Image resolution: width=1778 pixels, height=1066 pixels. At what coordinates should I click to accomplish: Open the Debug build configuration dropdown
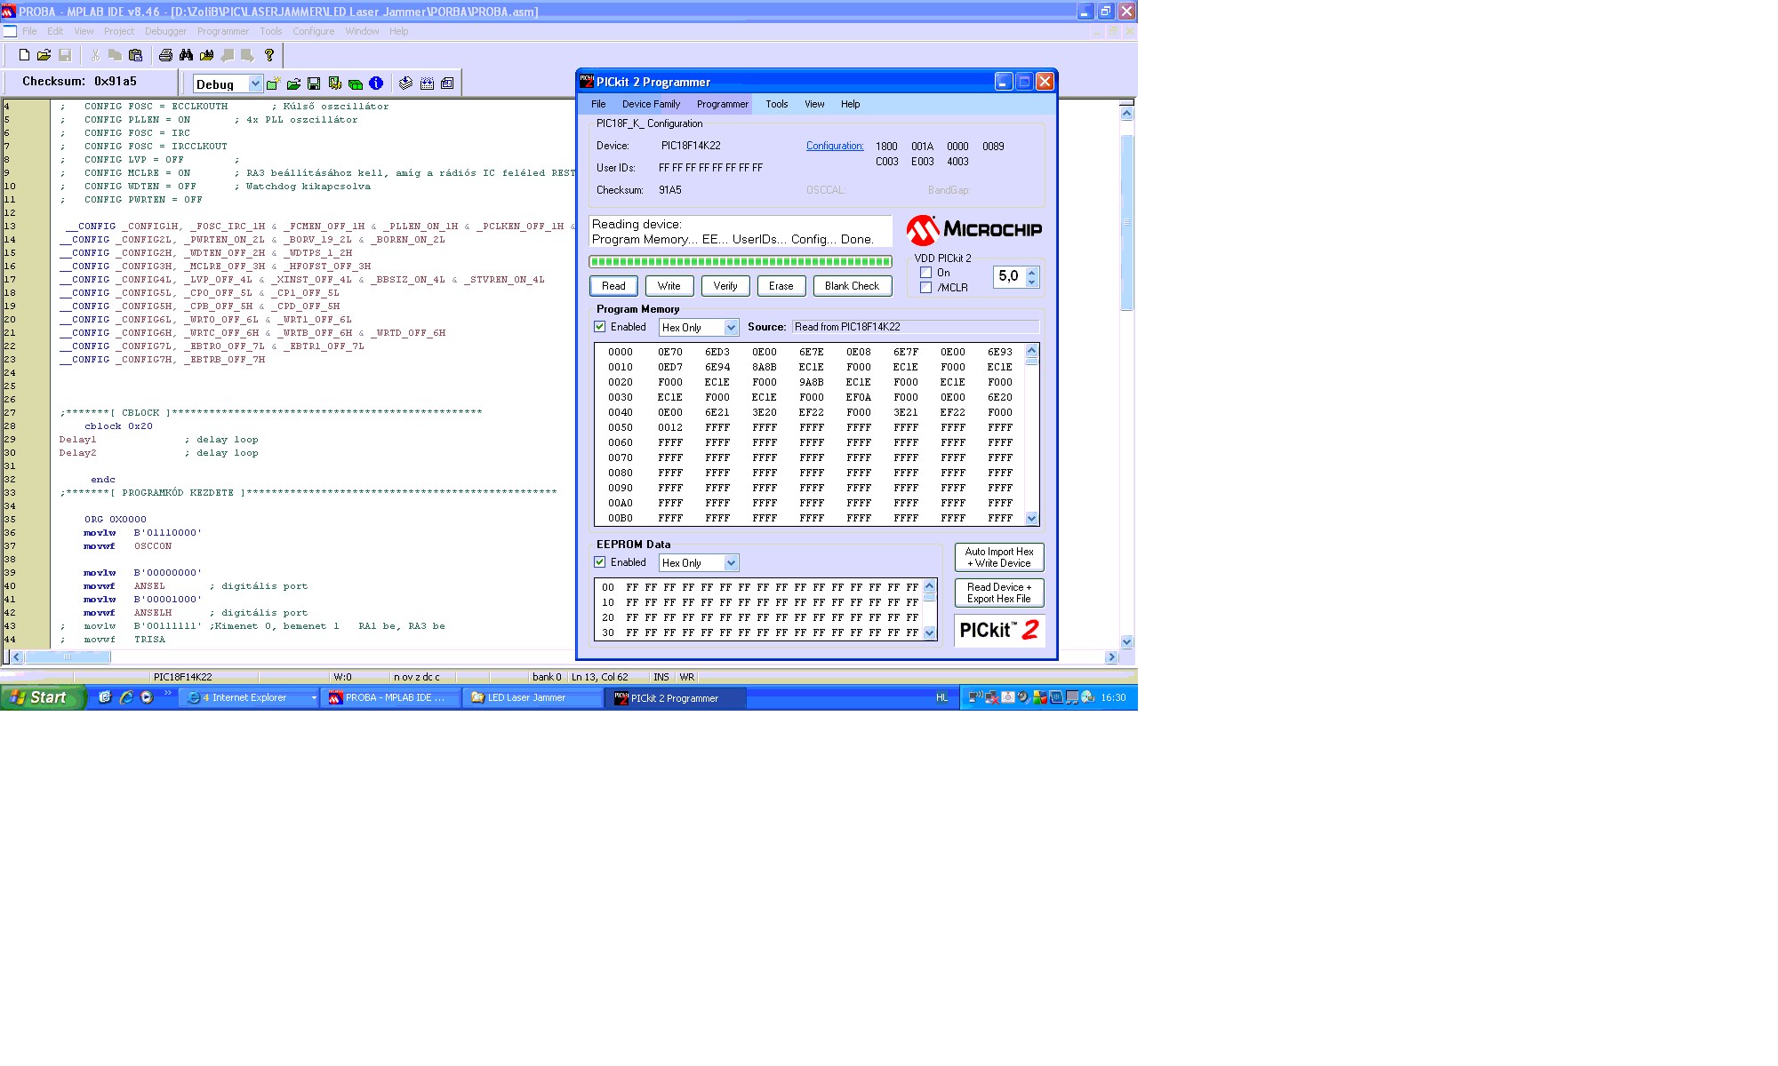coord(255,84)
